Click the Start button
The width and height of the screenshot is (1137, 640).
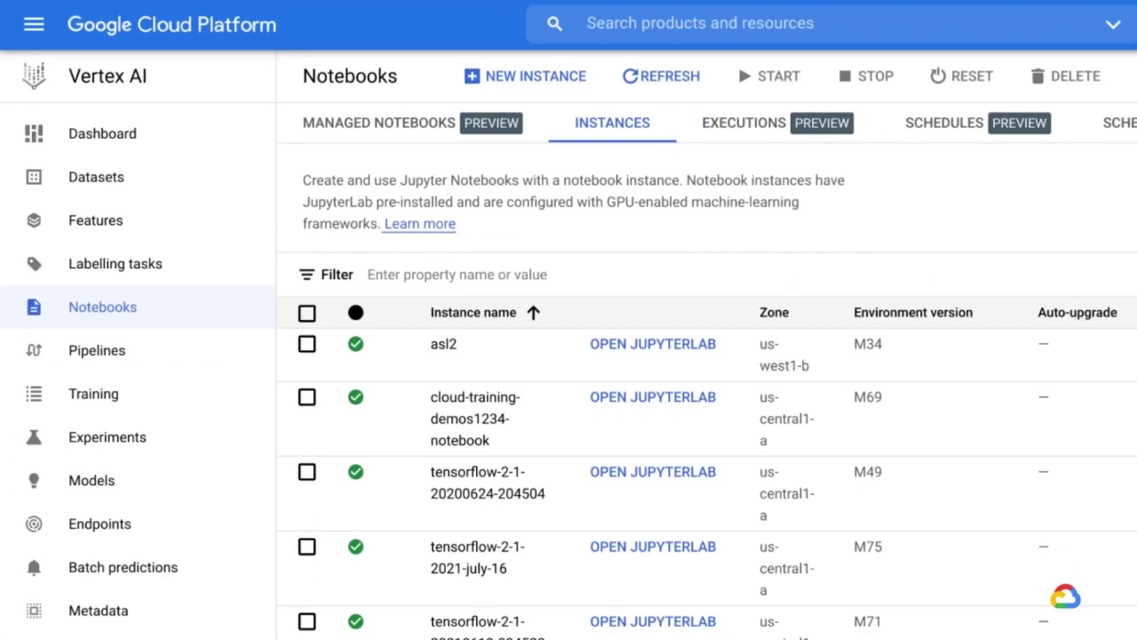click(769, 76)
